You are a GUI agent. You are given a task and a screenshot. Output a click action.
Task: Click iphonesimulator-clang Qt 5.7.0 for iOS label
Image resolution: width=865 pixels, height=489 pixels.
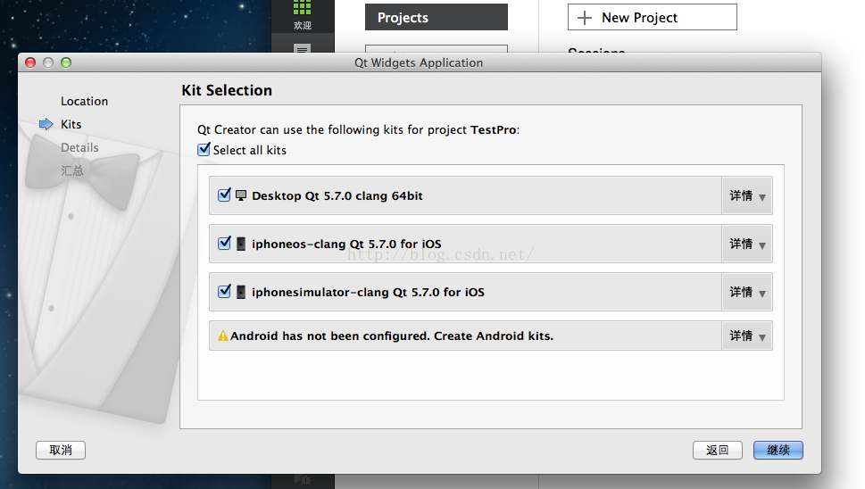click(368, 292)
